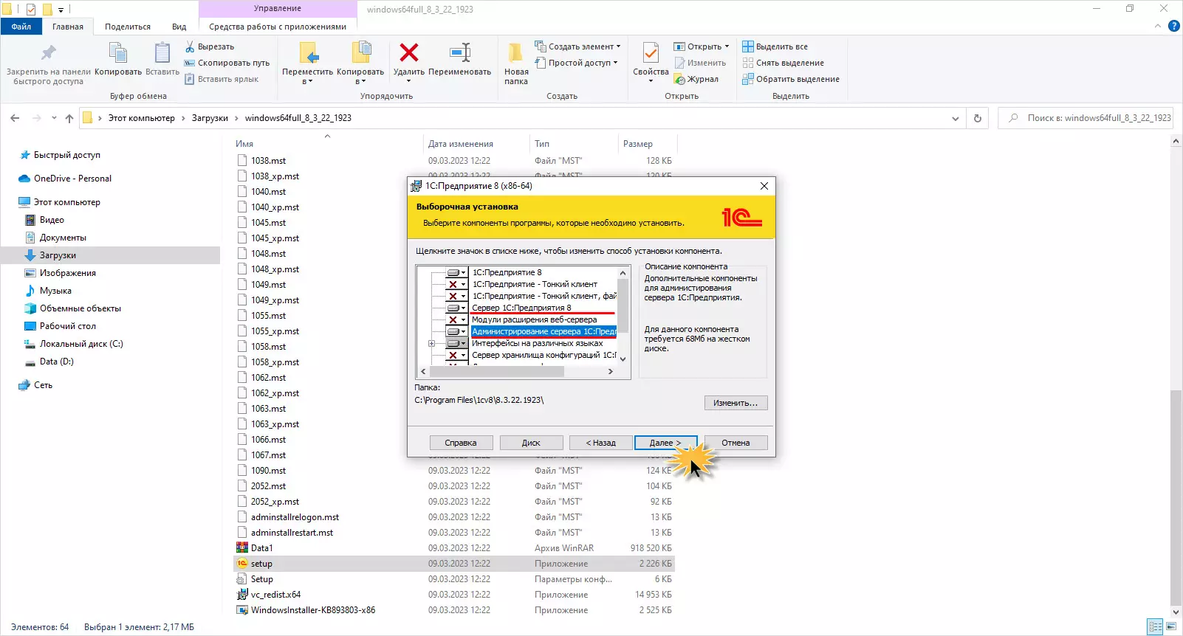
Task: Click the Переименовать rename icon
Action: point(459,52)
